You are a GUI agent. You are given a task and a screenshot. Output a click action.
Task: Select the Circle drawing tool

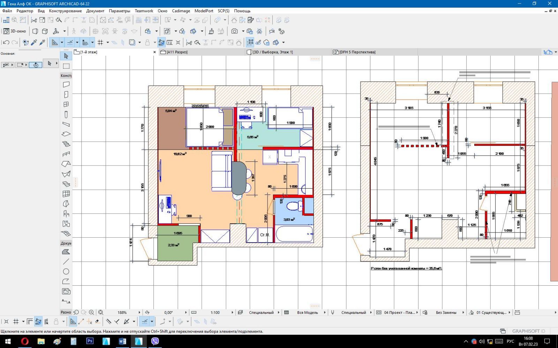66,271
